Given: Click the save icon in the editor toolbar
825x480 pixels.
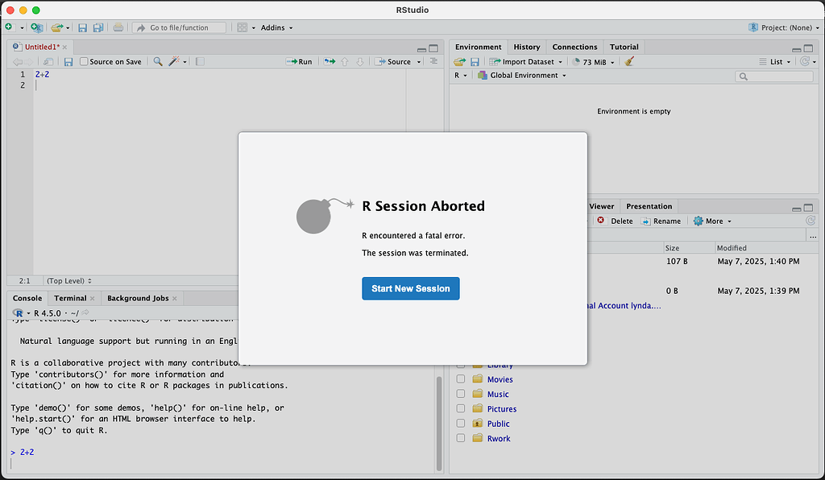Looking at the screenshot, I should point(68,61).
